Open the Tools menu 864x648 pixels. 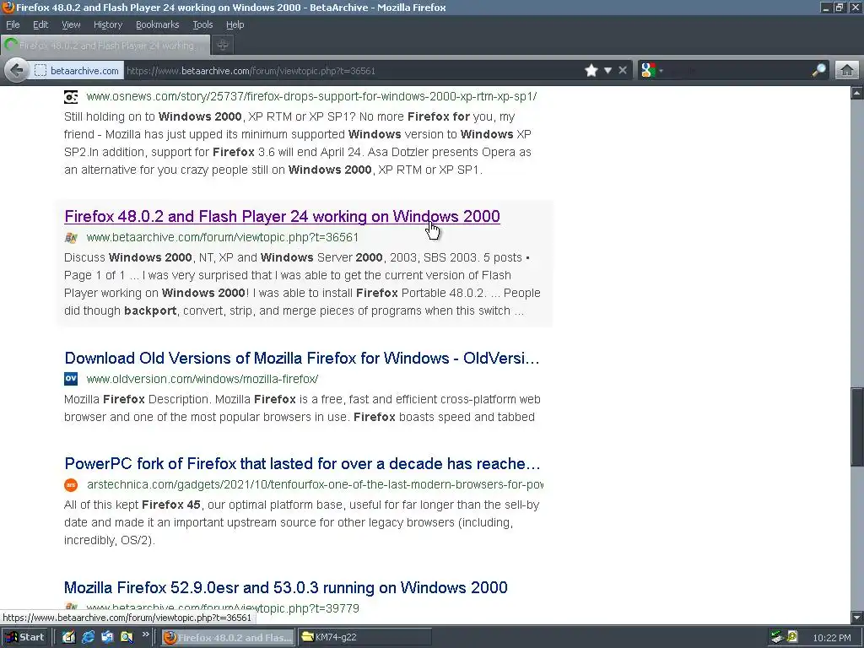[x=202, y=24]
